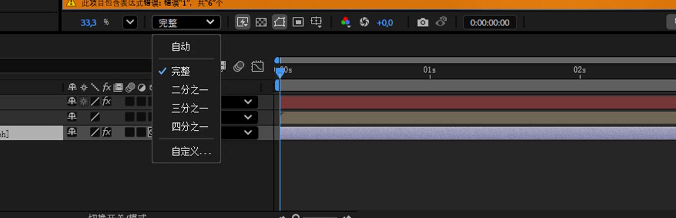Open tan layer row dropdown chevron
676x218 pixels.
pyautogui.click(x=248, y=117)
